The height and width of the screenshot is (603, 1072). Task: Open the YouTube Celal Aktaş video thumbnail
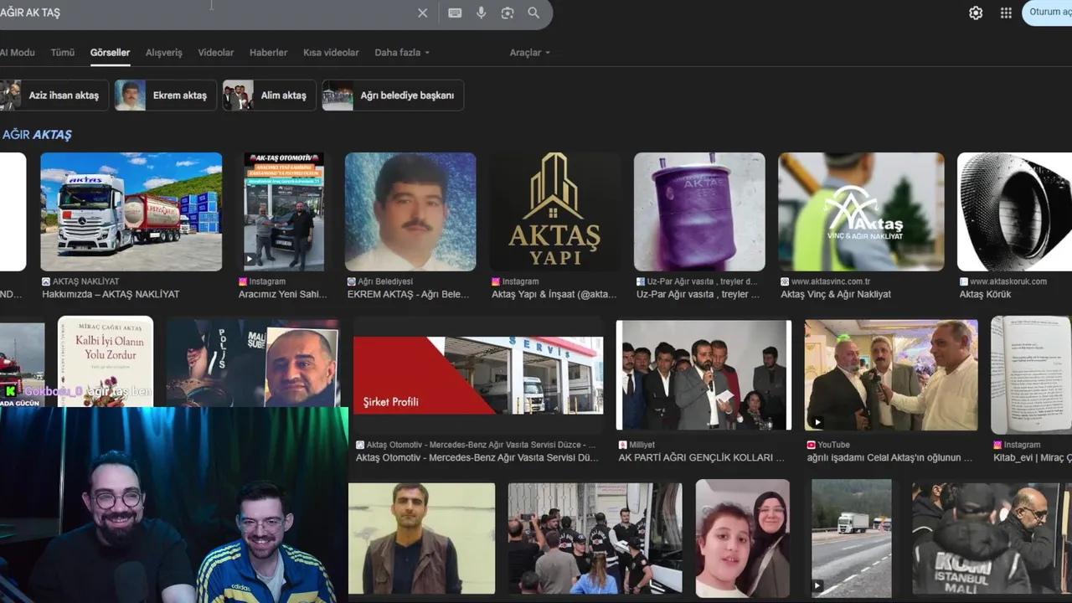point(891,375)
